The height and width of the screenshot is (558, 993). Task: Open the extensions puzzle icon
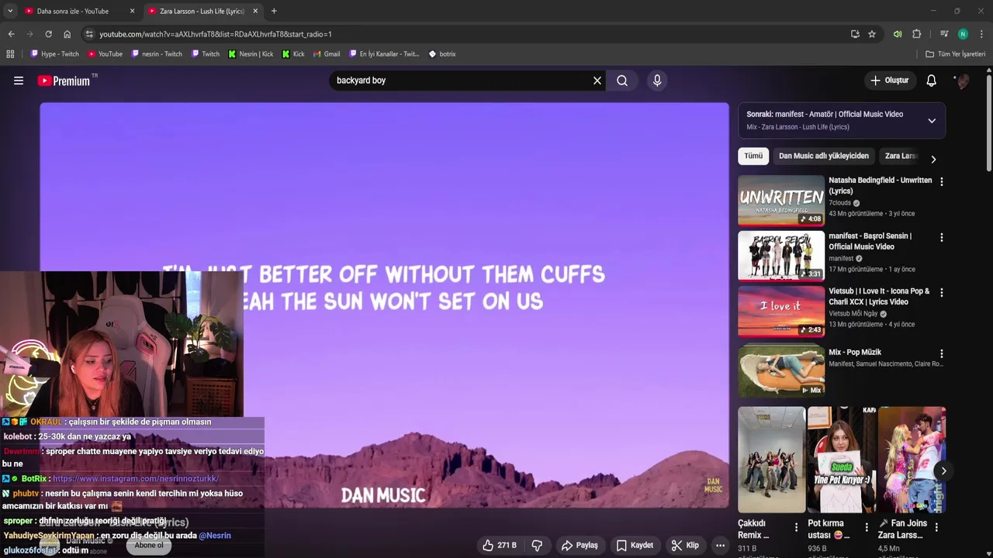click(917, 34)
